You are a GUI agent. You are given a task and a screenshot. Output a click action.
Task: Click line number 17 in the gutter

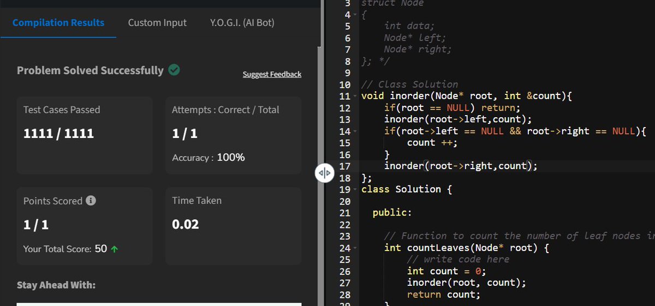click(x=344, y=166)
